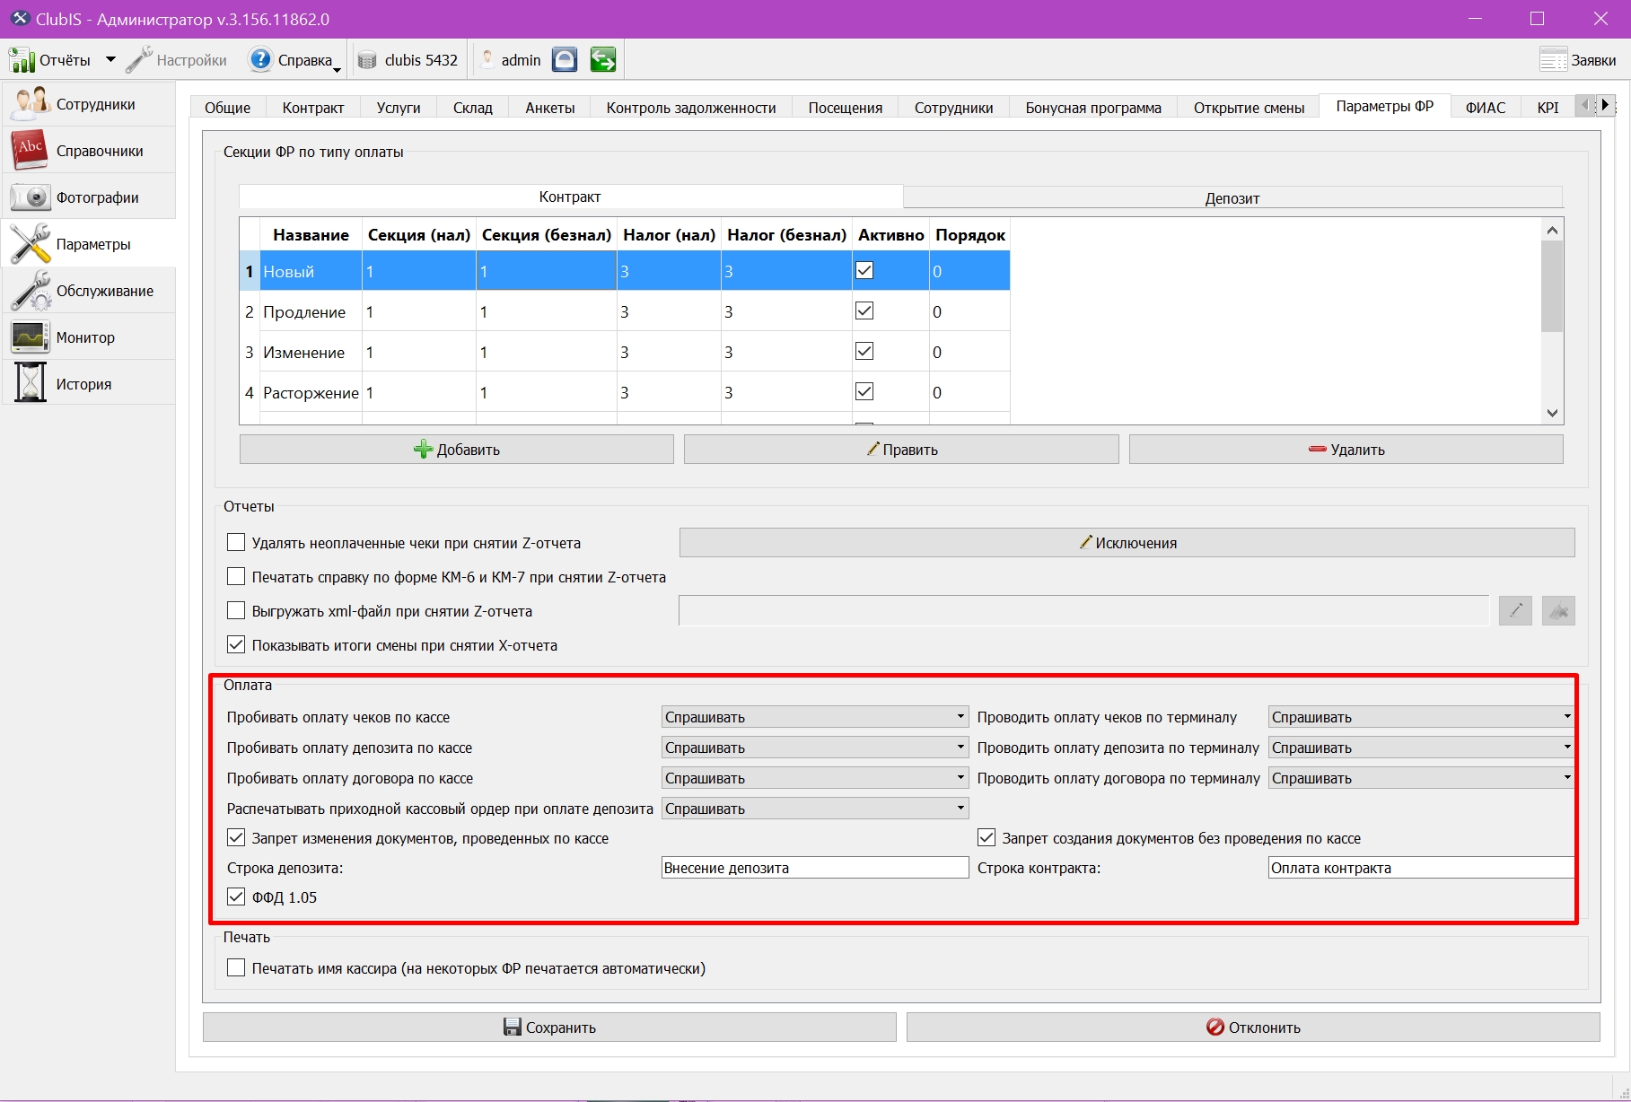Expand the Пробивать оплату чеков по кассе dropdown
Image resolution: width=1631 pixels, height=1102 pixels.
815,717
